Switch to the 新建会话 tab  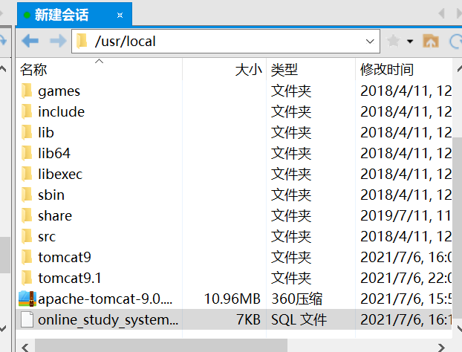tap(74, 14)
